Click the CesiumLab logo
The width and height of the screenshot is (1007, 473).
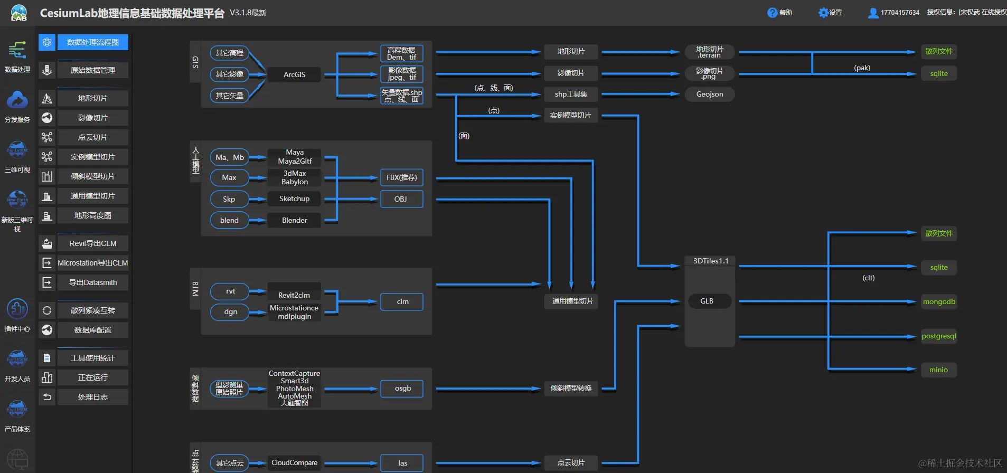click(x=19, y=13)
